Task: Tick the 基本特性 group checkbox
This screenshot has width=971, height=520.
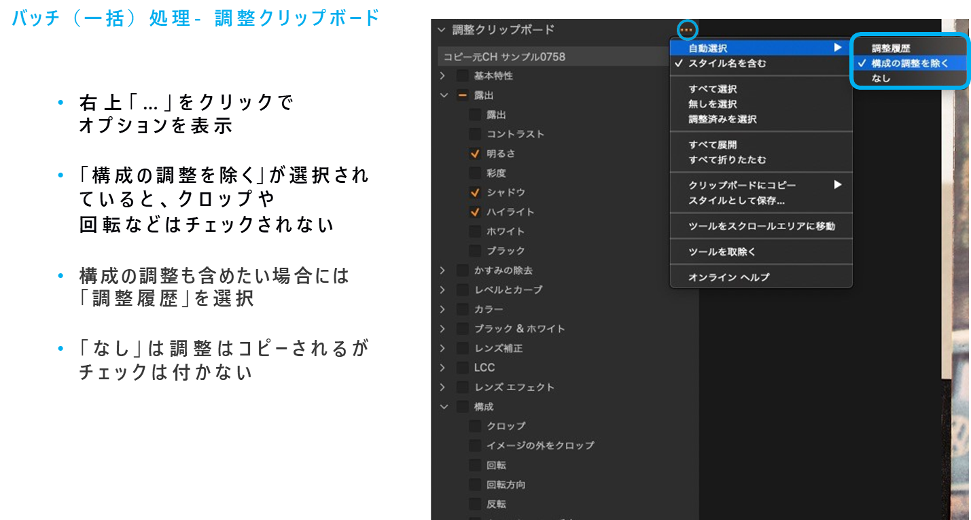Action: point(462,75)
